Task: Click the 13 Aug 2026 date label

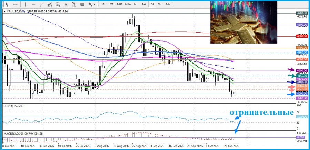Action: coord(121,146)
